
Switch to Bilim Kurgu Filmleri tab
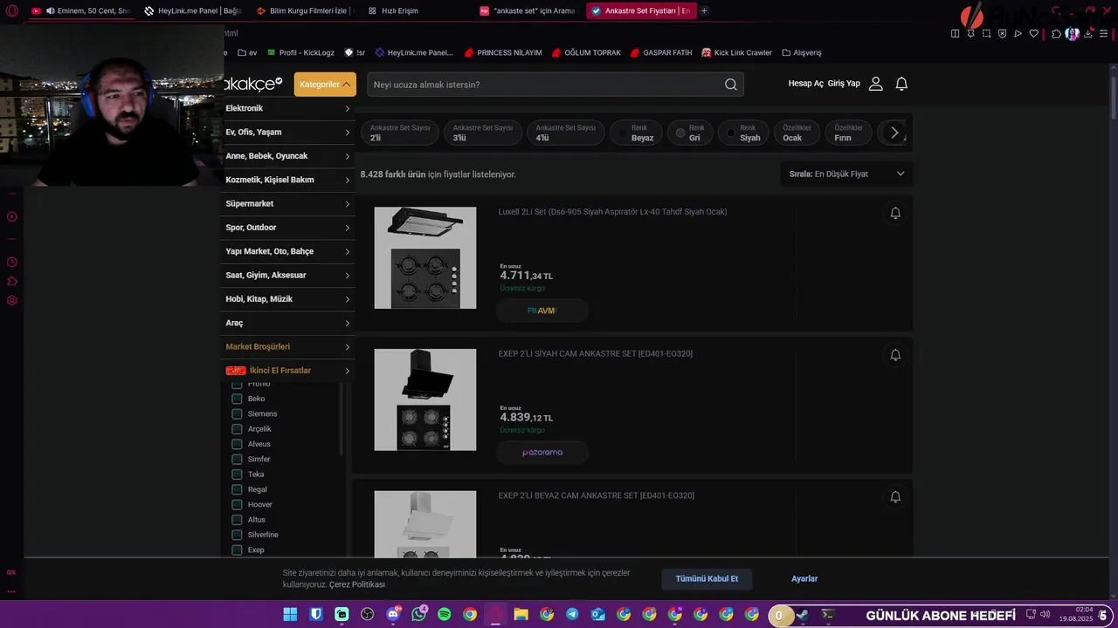(x=302, y=11)
